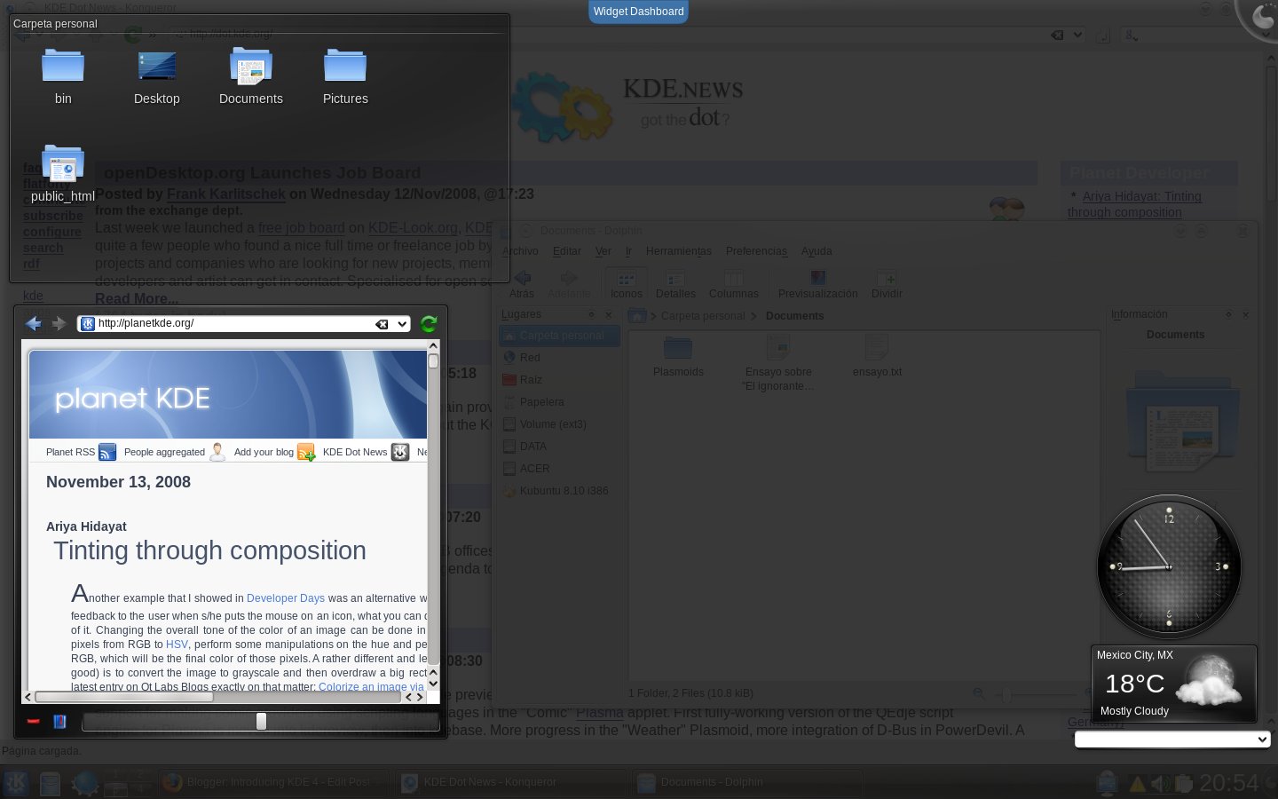Open the Preferencias menu in Dolphin
Viewport: 1278px width, 799px height.
point(756,251)
